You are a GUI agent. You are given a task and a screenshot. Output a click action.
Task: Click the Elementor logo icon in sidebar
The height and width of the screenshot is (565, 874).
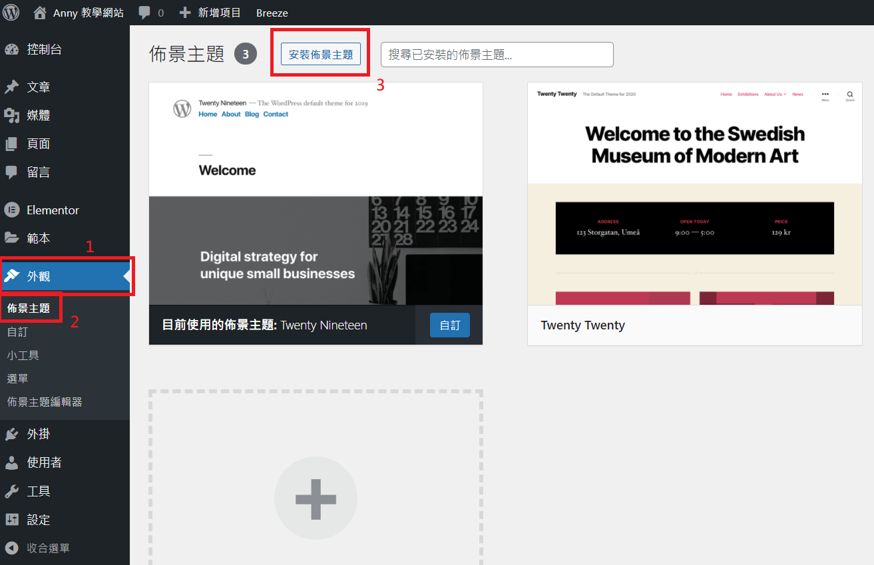click(11, 210)
